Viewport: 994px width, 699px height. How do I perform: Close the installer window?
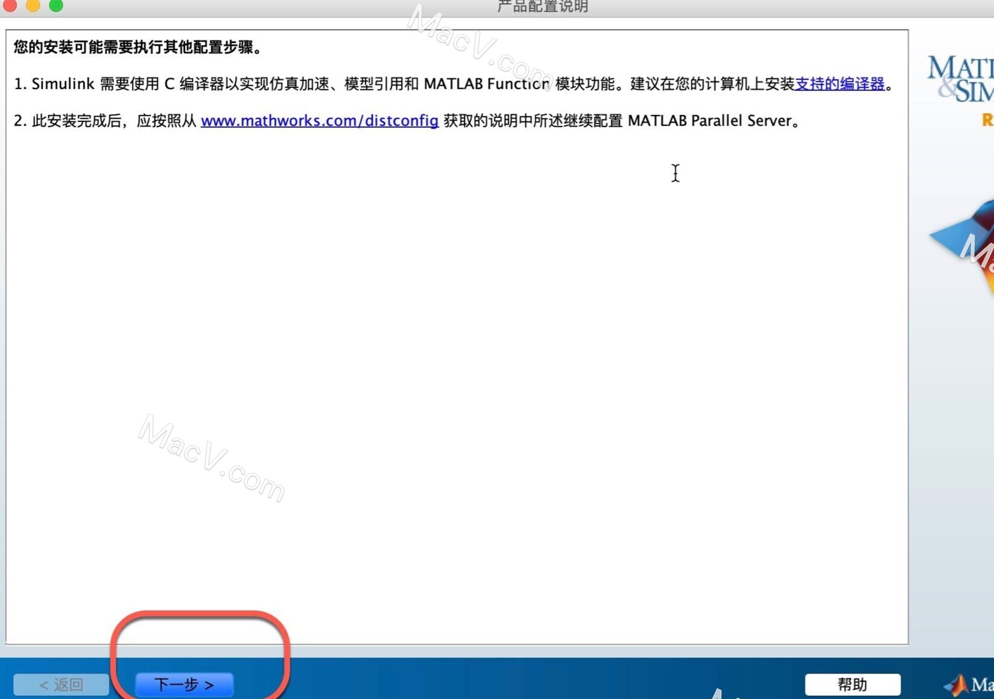click(10, 5)
